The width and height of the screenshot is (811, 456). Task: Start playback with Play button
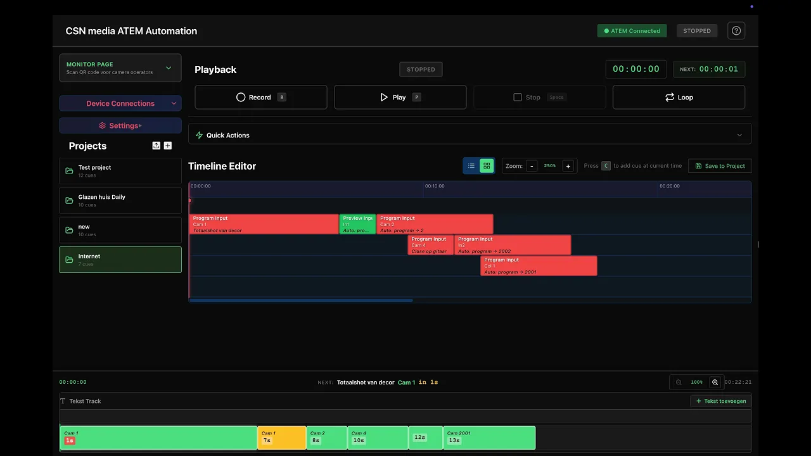click(x=400, y=98)
